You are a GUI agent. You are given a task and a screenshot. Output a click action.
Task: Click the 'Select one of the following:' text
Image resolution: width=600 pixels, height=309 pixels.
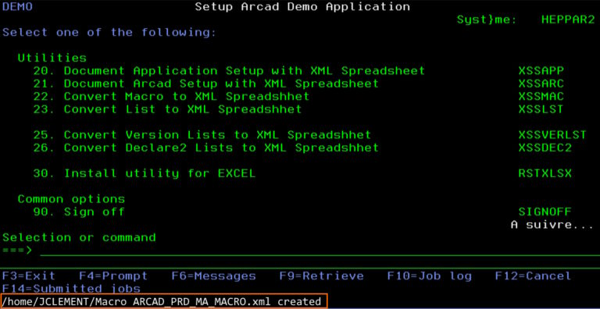109,33
